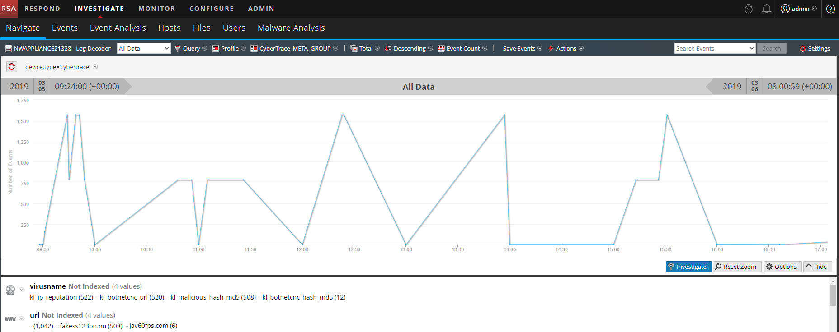Click the virusname meta key icon

(x=10, y=290)
